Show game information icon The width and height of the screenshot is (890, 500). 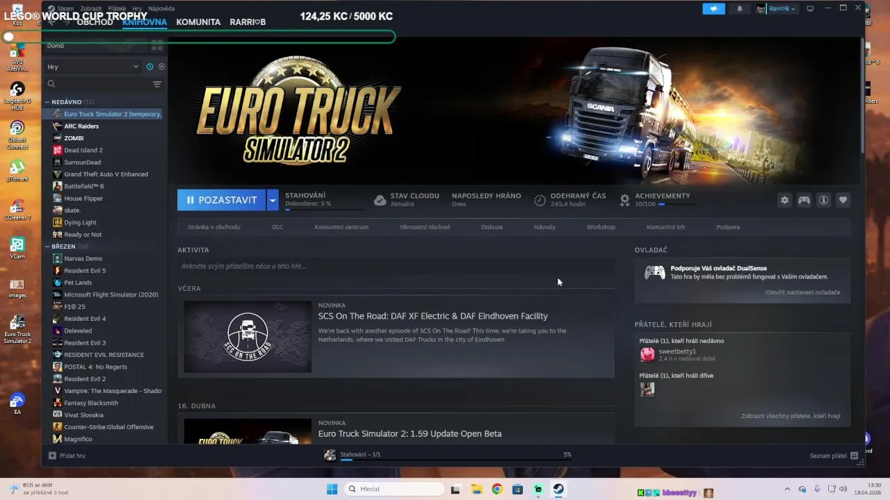tap(823, 200)
